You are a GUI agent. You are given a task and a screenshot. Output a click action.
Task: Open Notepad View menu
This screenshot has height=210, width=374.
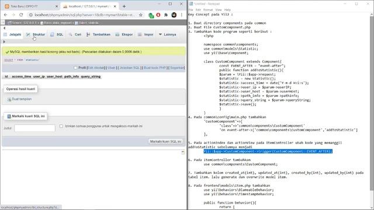pyautogui.click(x=219, y=10)
